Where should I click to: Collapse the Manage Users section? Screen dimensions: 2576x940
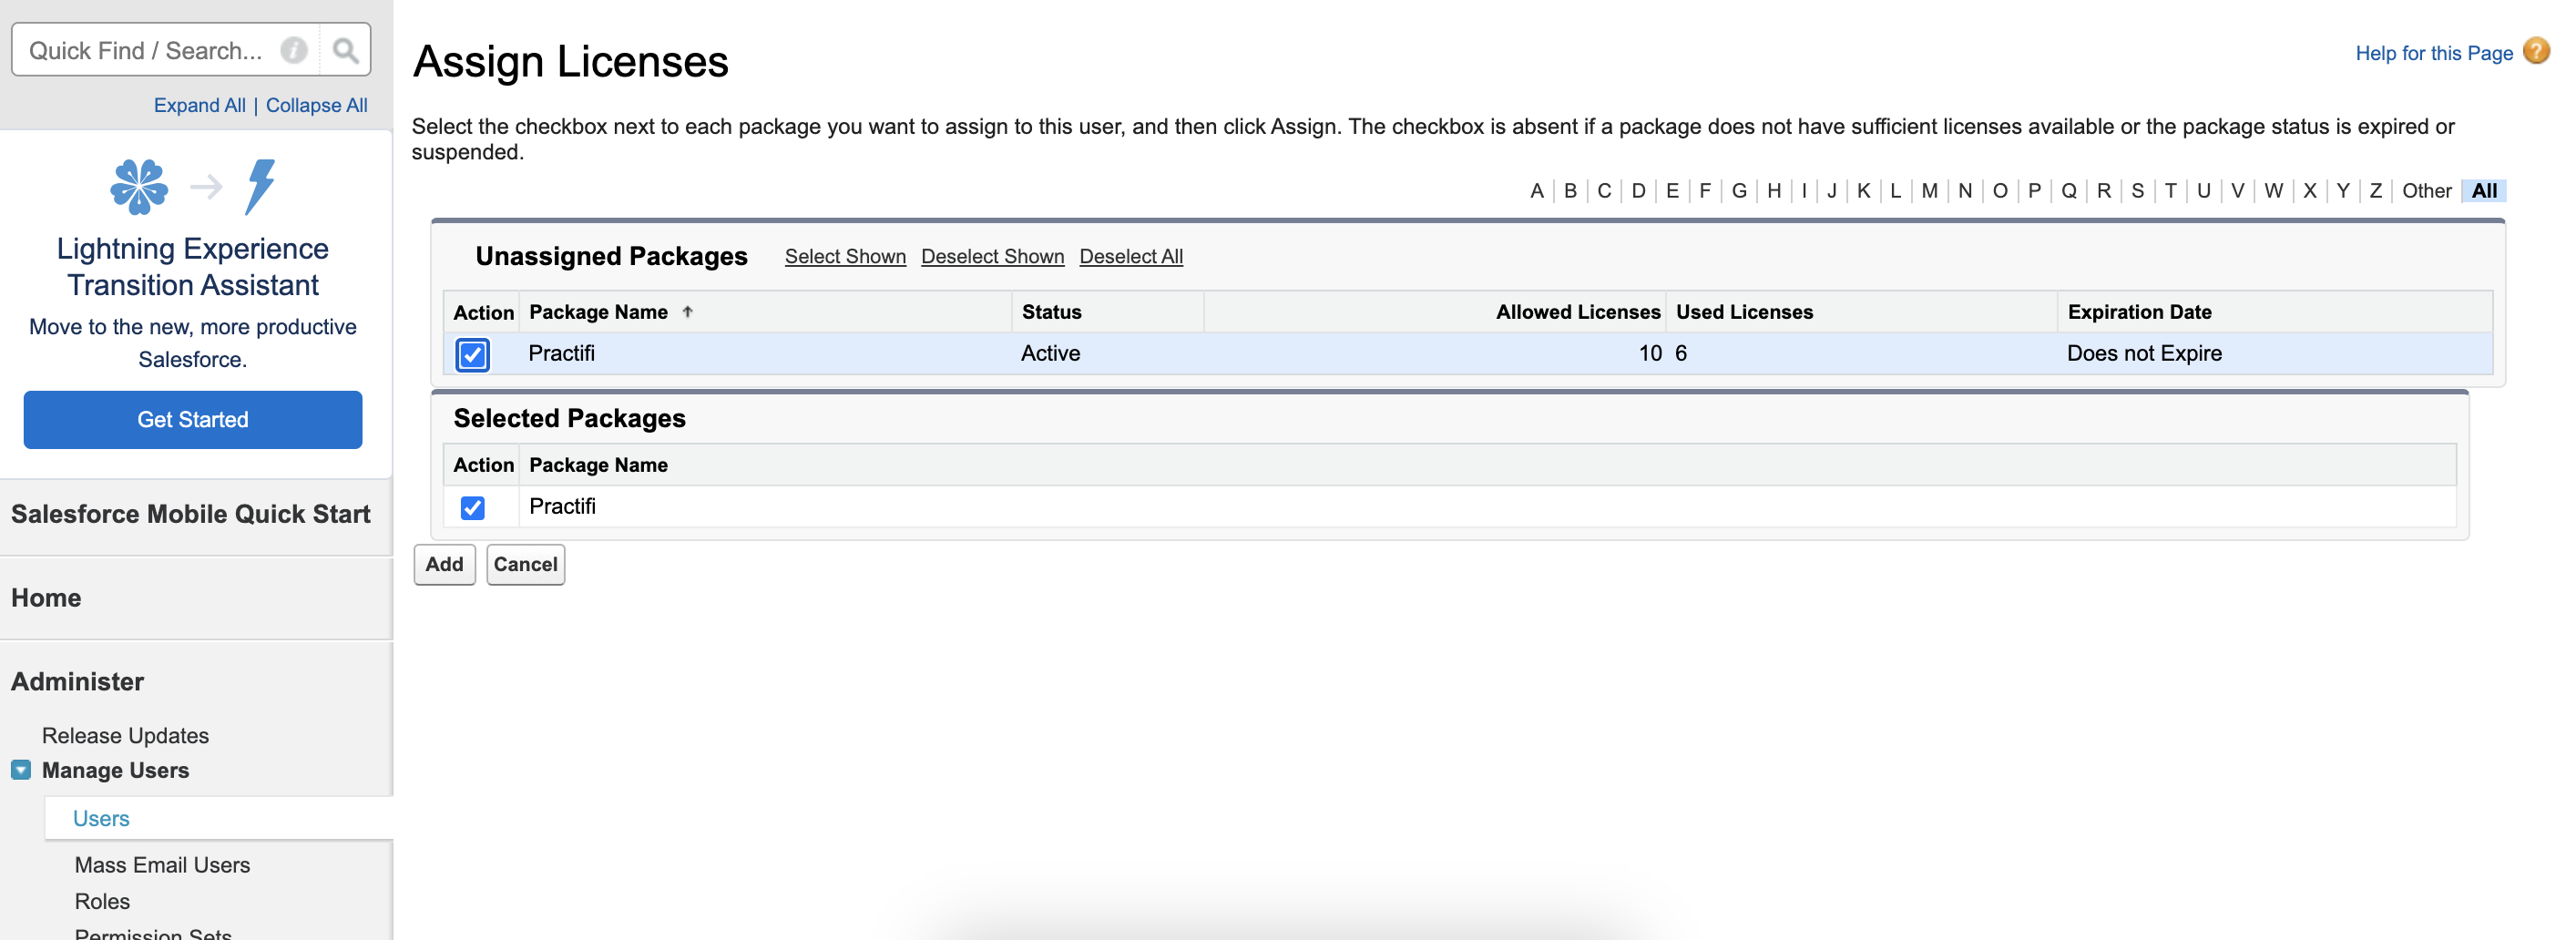pyautogui.click(x=21, y=770)
